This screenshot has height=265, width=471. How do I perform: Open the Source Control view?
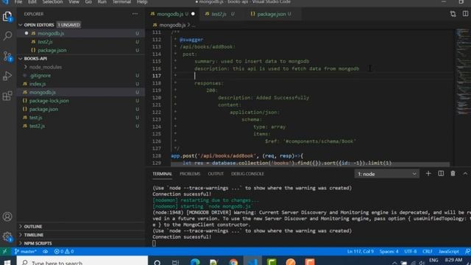point(7,56)
